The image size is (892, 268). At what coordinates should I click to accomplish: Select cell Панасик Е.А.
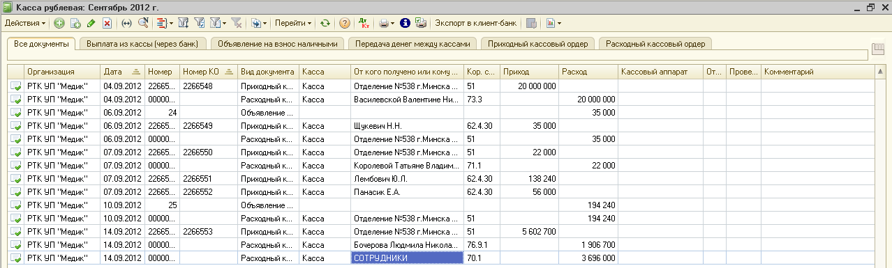pos(408,192)
